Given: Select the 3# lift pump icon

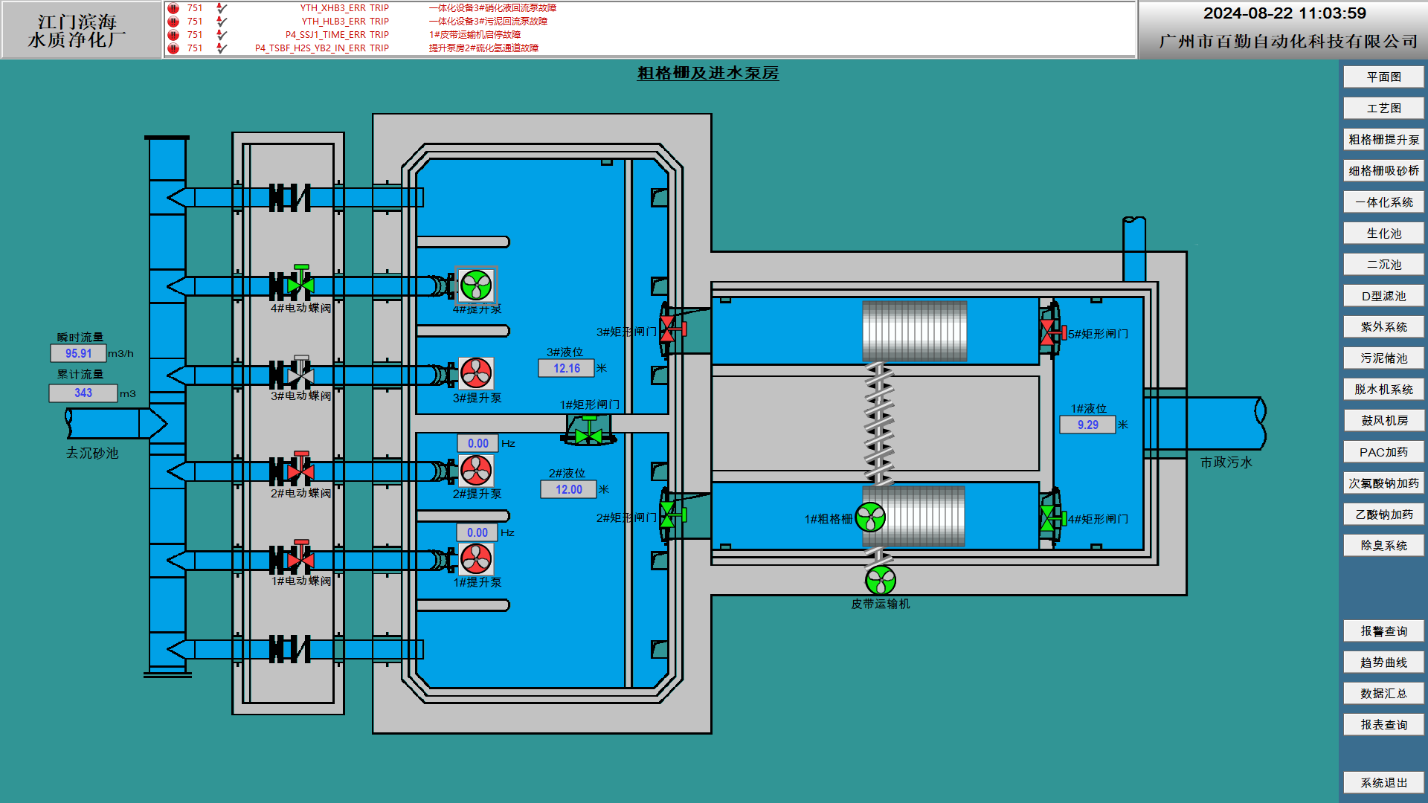Looking at the screenshot, I should pyautogui.click(x=476, y=373).
